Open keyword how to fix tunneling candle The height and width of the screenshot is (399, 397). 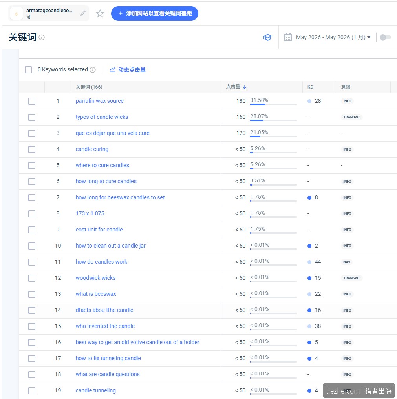click(x=108, y=358)
